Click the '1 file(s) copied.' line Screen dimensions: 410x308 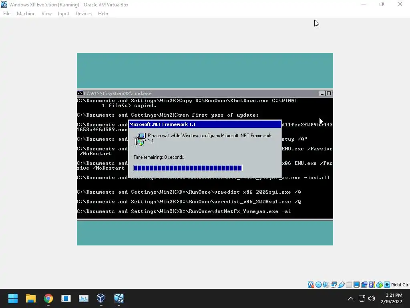coord(129,105)
